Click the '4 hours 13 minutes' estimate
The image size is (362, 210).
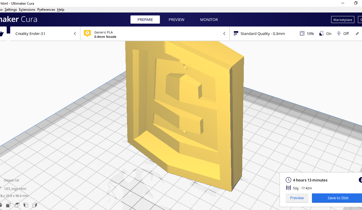(310, 180)
